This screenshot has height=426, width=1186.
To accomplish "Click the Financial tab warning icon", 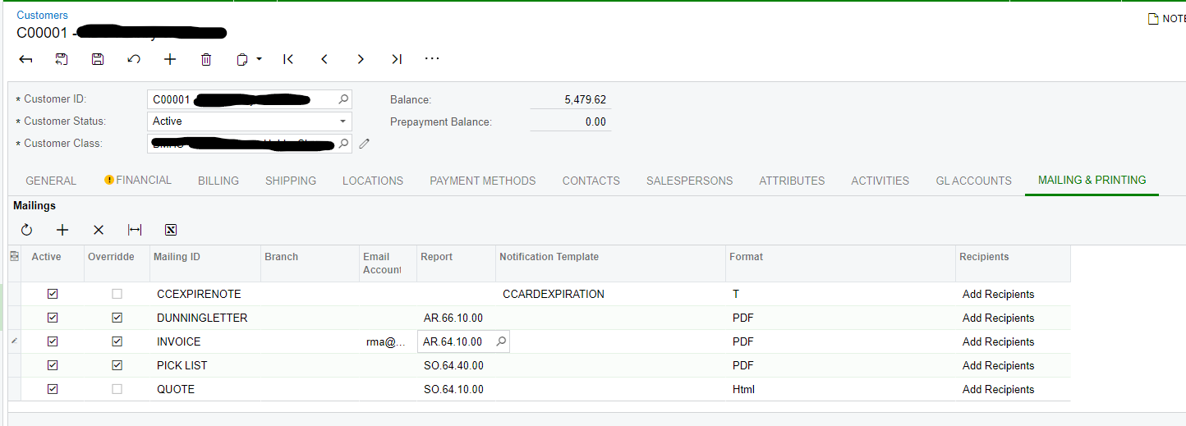I will click(x=109, y=181).
